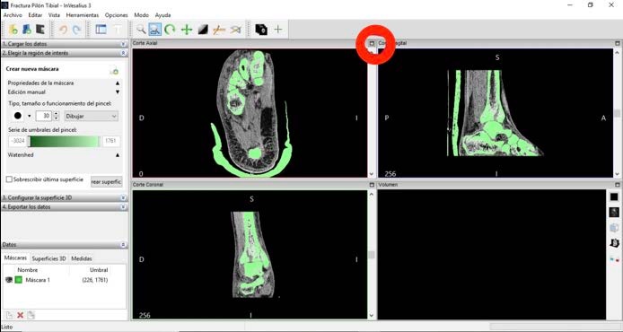This screenshot has width=623, height=332.
Task: Select the Zoom by selection tool
Action: (x=155, y=30)
